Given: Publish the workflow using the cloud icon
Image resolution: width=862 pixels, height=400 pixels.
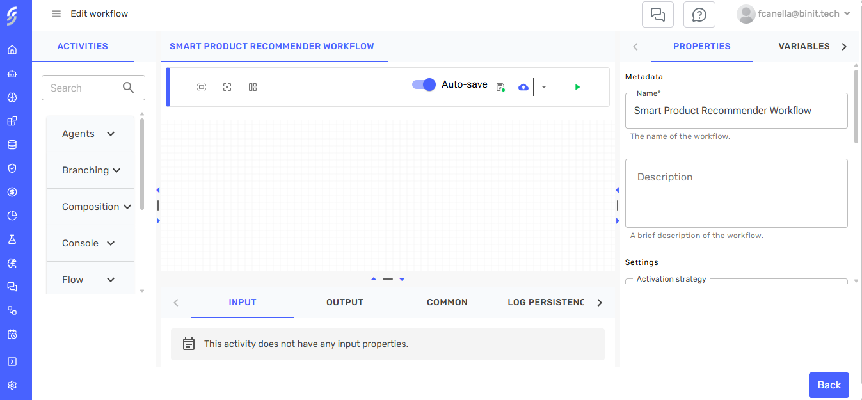Looking at the screenshot, I should pyautogui.click(x=523, y=86).
